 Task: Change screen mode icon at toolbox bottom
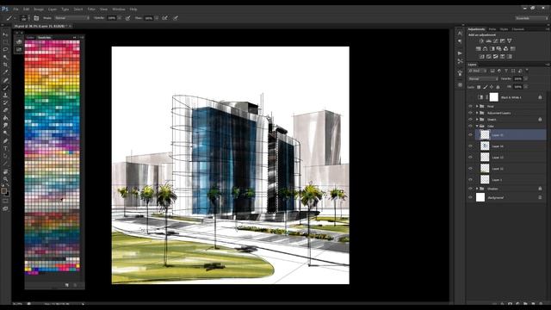5,208
